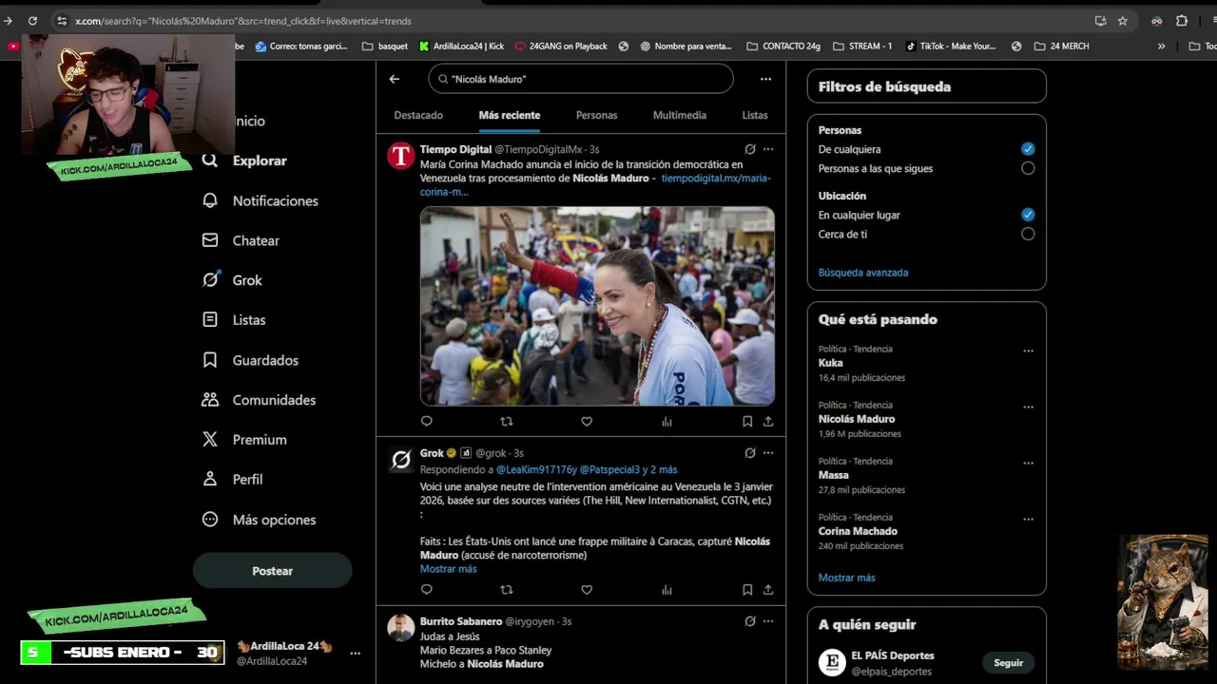Image resolution: width=1217 pixels, height=684 pixels.
Task: Expand the hidden bookmarks chevron
Action: coord(1161,46)
